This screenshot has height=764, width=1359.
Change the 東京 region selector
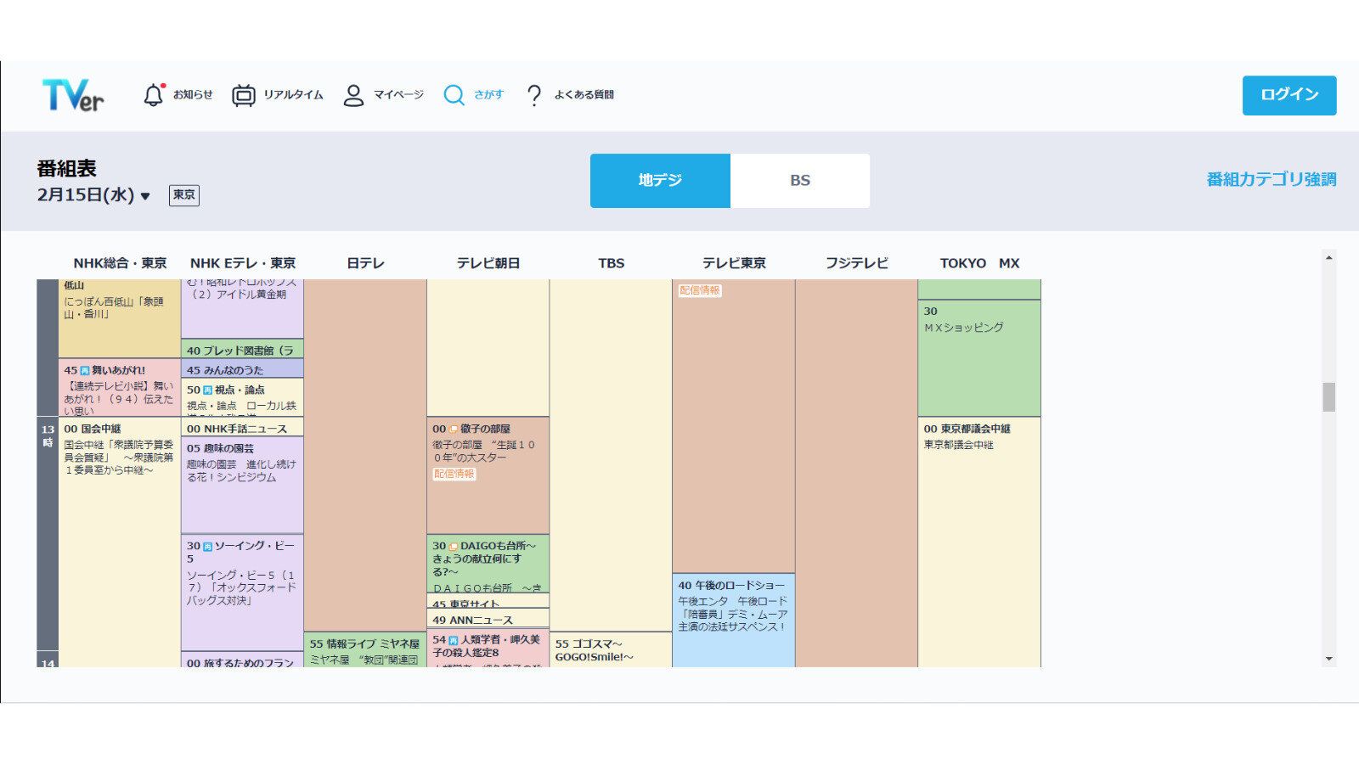(184, 195)
